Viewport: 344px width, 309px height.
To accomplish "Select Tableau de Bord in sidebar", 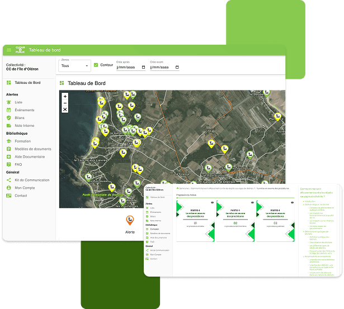I will click(x=27, y=83).
